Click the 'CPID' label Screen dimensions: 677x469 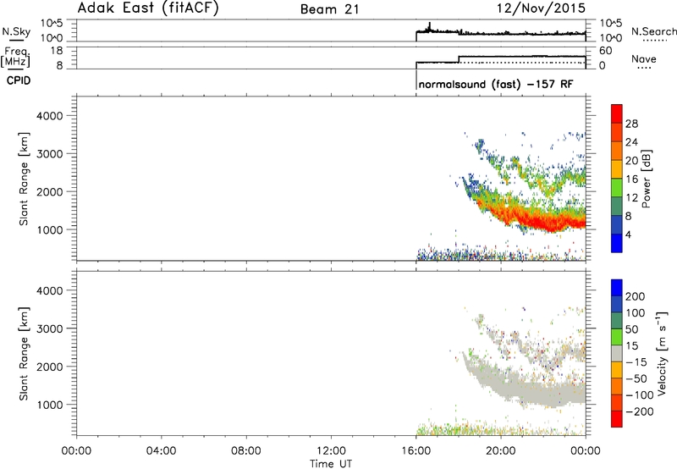[x=19, y=80]
